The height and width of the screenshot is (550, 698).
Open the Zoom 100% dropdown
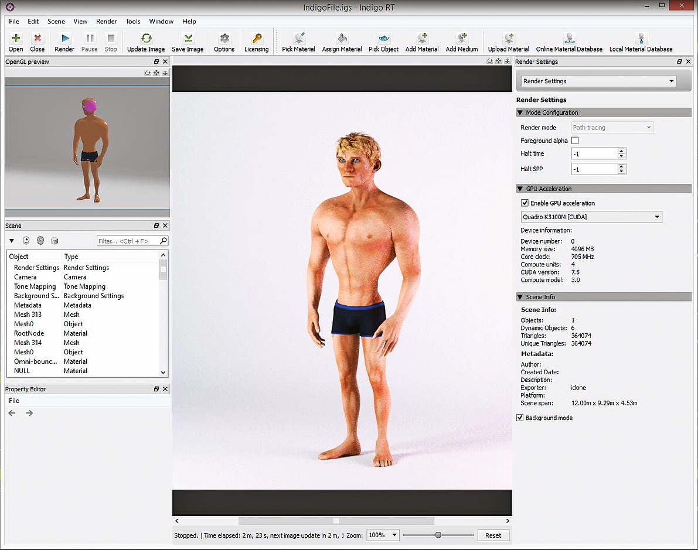(x=383, y=535)
